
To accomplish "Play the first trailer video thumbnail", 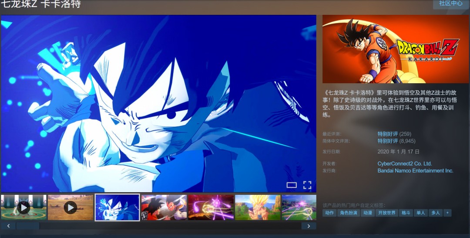I will [23, 207].
